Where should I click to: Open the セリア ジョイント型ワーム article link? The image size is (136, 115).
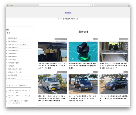(x=19, y=102)
